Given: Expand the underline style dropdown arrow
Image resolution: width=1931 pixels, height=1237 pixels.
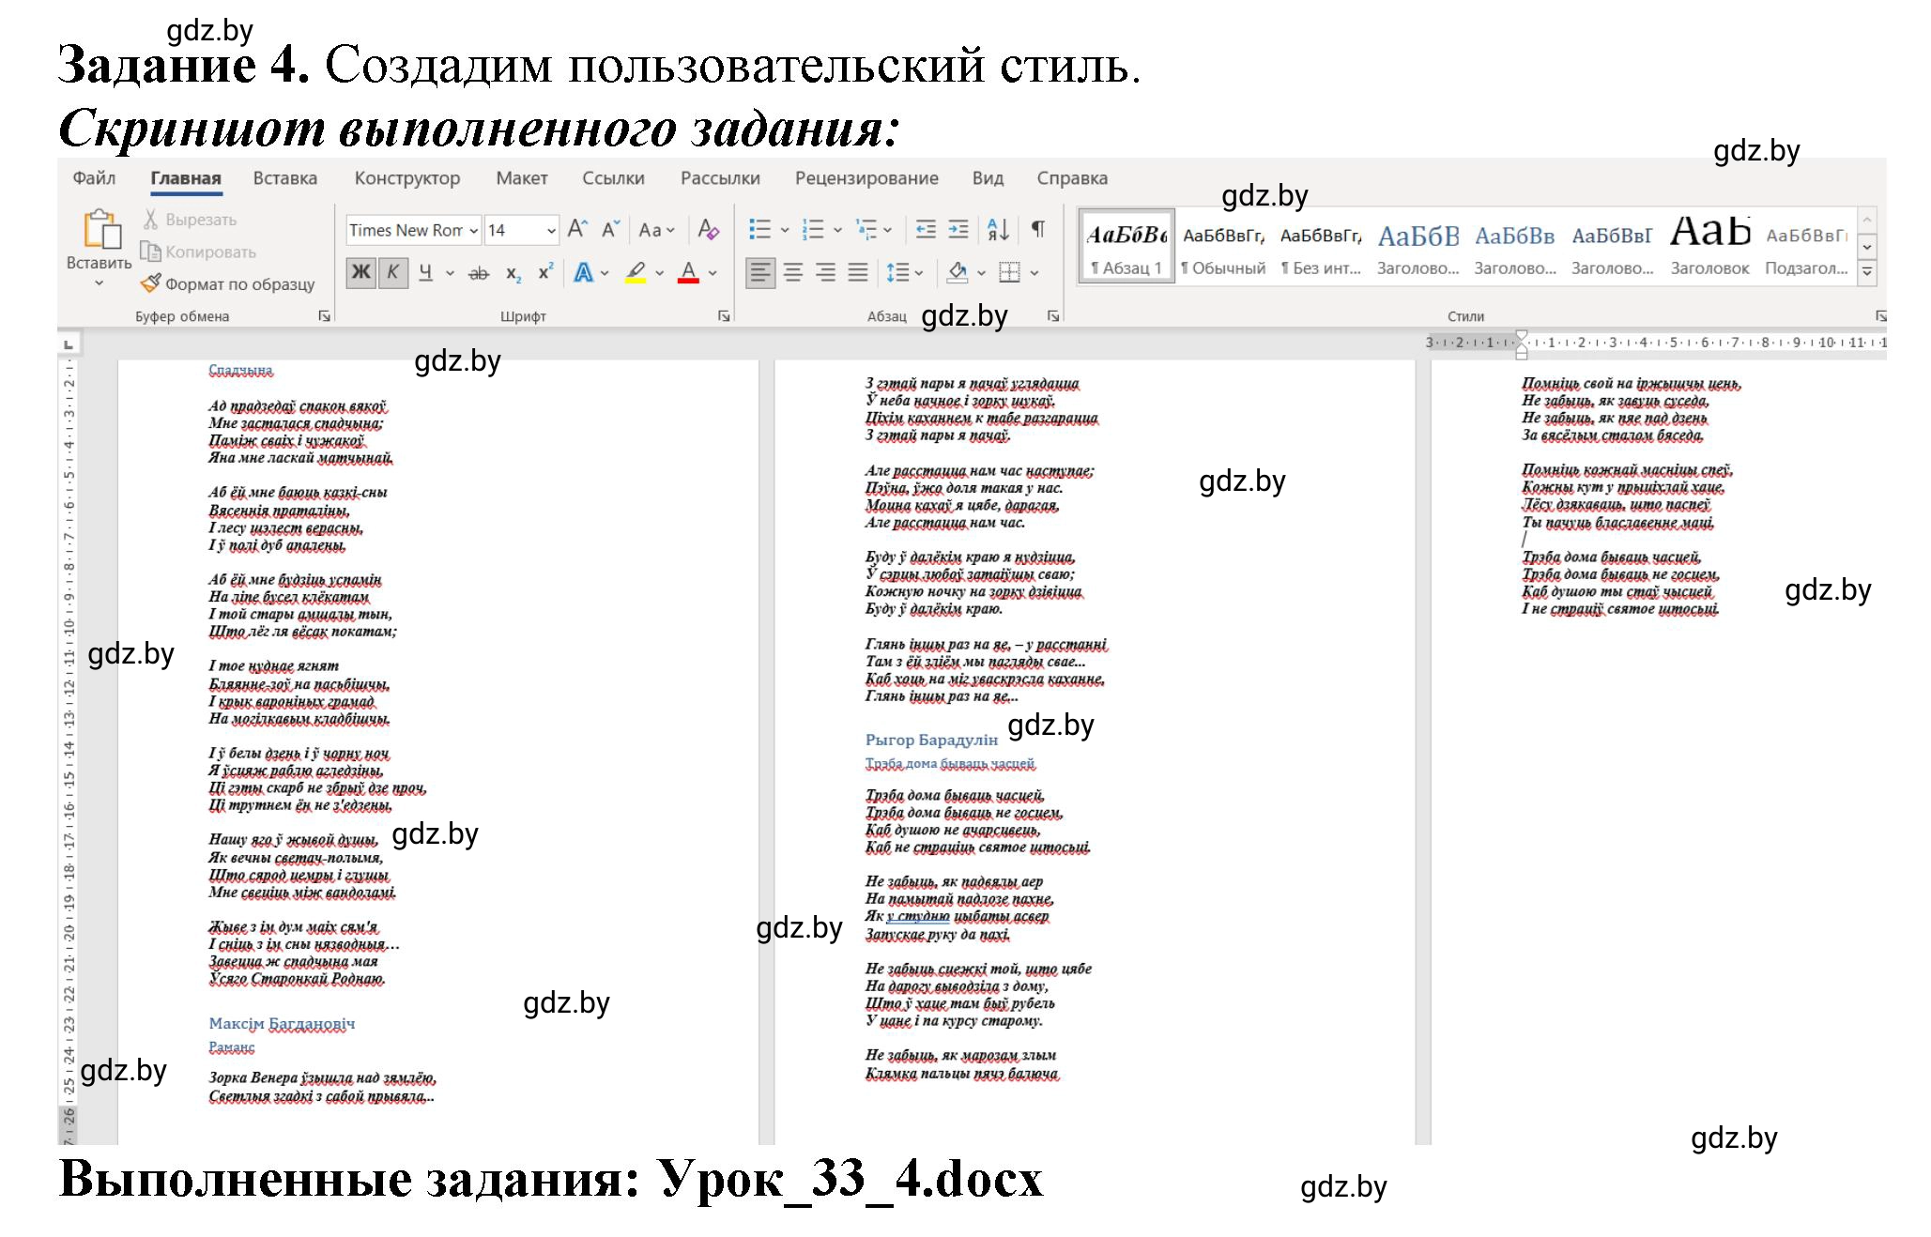Looking at the screenshot, I should (450, 273).
